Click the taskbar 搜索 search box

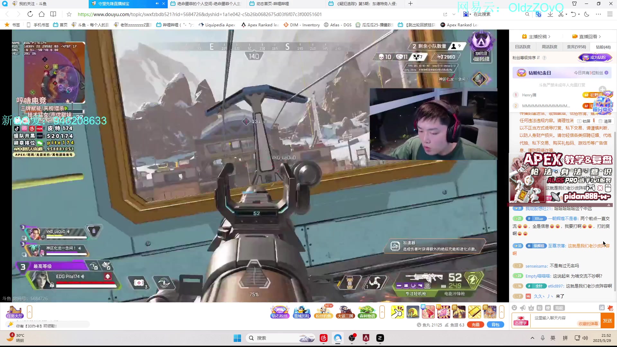click(280, 338)
